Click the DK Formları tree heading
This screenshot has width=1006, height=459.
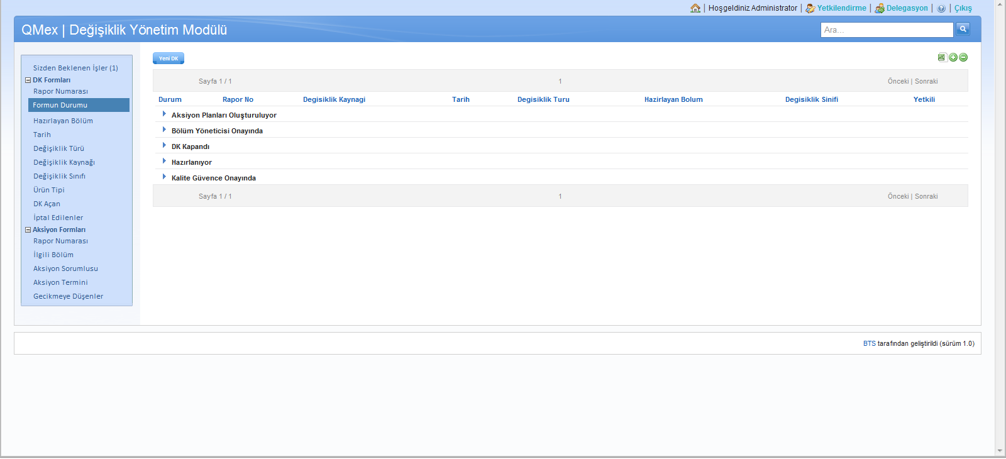[x=52, y=80]
